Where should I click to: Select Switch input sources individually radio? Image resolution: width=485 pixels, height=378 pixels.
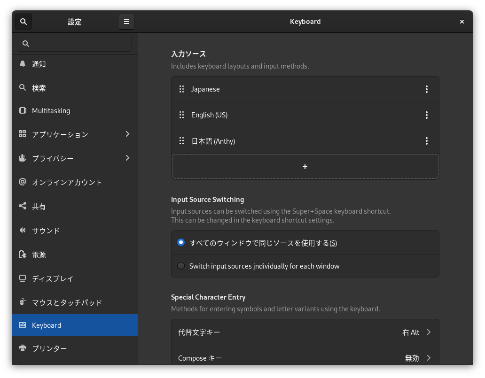point(181,266)
